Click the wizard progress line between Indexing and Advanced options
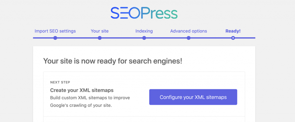Image resolution: width=295 pixels, height=122 pixels. click(166, 38)
